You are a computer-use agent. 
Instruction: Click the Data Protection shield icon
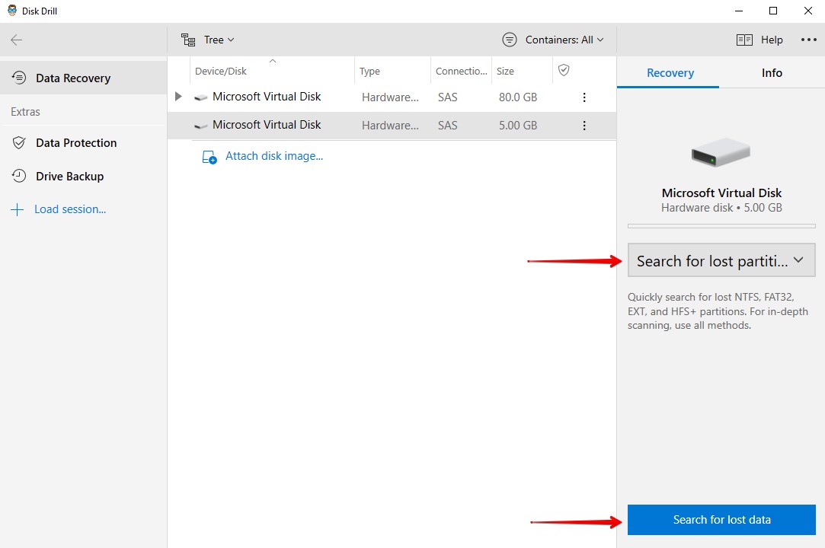[19, 143]
